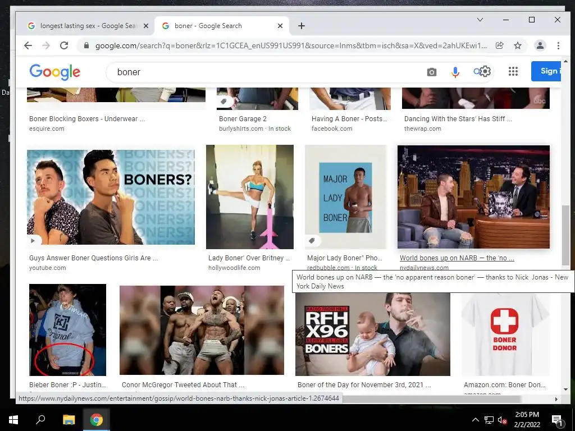Click the lock icon in address bar
Image resolution: width=575 pixels, height=431 pixels.
86,45
